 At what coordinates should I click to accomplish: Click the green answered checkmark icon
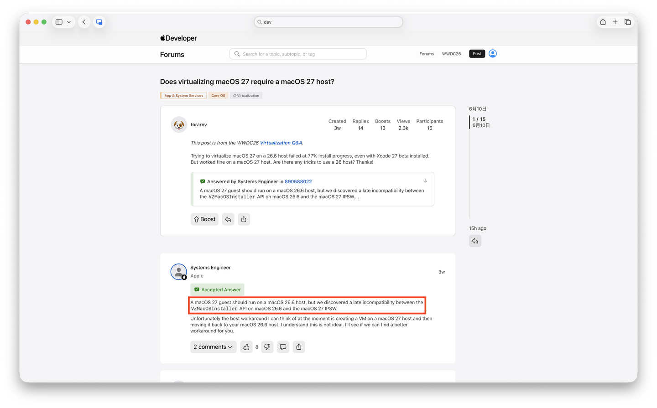tap(203, 181)
